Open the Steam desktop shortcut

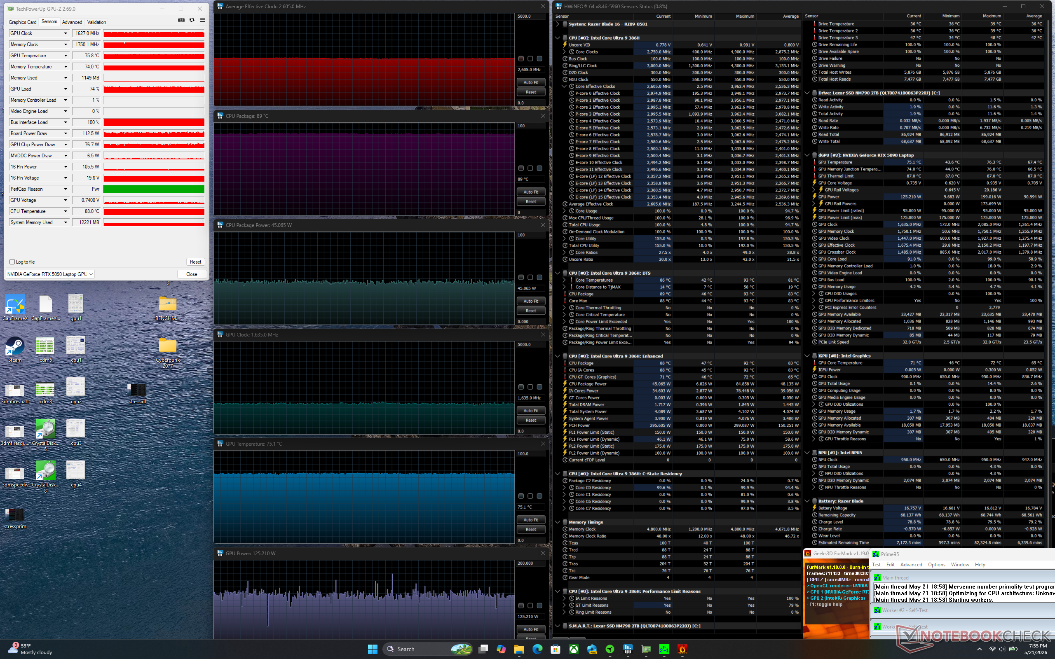pyautogui.click(x=15, y=349)
